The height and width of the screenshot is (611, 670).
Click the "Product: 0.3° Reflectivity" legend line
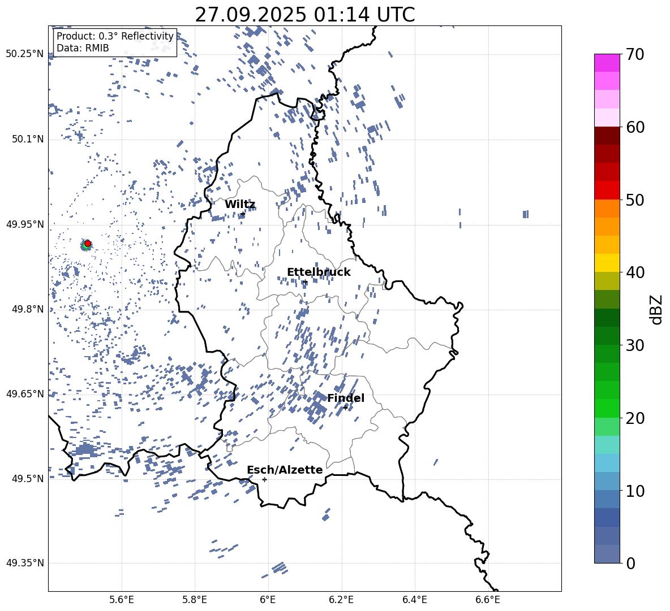[x=115, y=36]
